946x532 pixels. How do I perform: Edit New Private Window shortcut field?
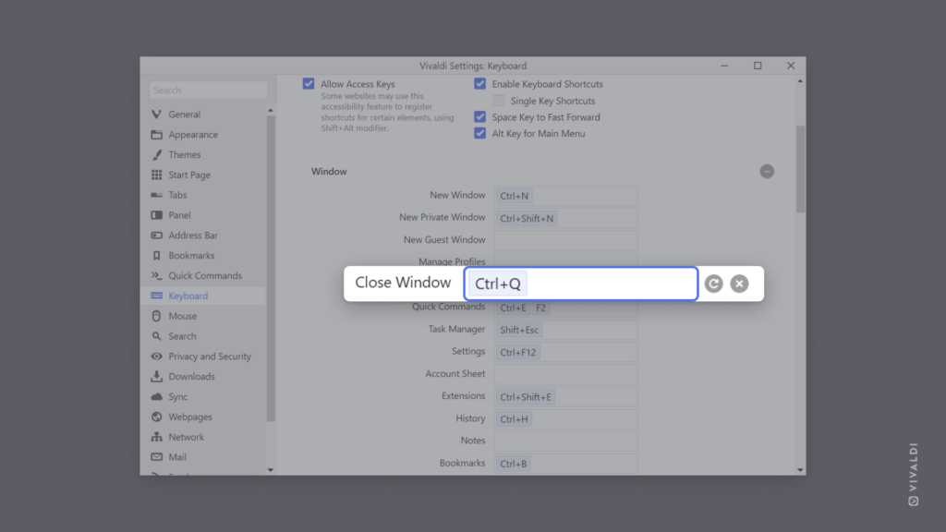tap(566, 218)
